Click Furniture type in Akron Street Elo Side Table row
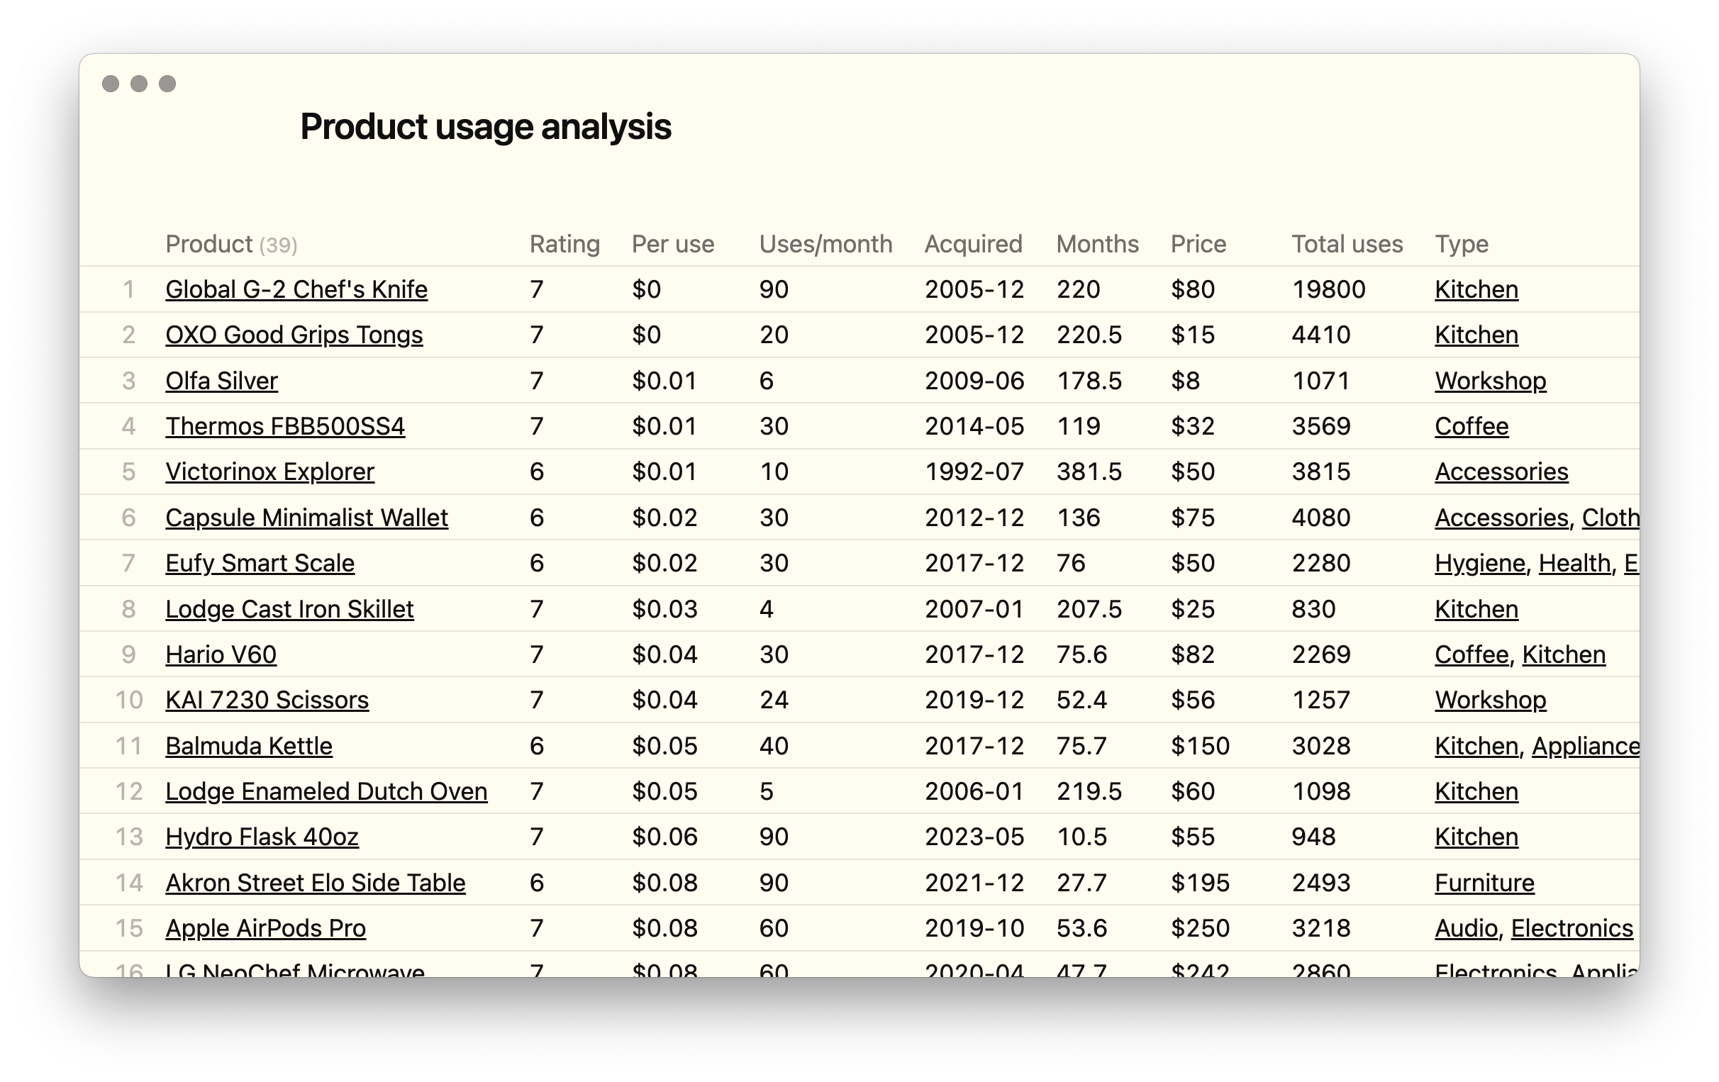Image resolution: width=1719 pixels, height=1082 pixels. pyautogui.click(x=1485, y=883)
